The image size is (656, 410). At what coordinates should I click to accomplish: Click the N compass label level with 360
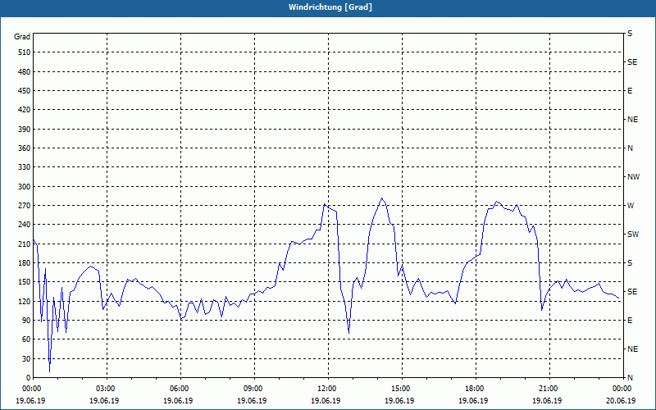(630, 148)
